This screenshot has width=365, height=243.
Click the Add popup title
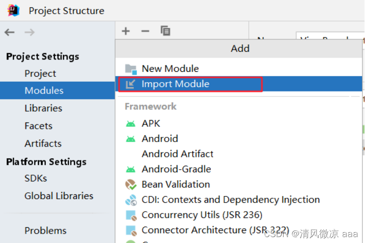tap(240, 48)
